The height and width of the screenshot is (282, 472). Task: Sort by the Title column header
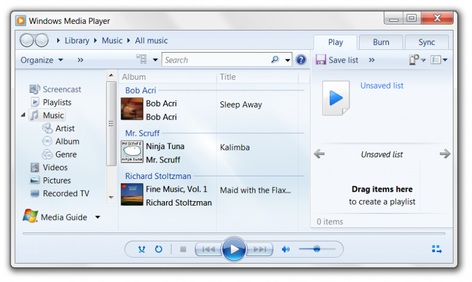pos(258,77)
